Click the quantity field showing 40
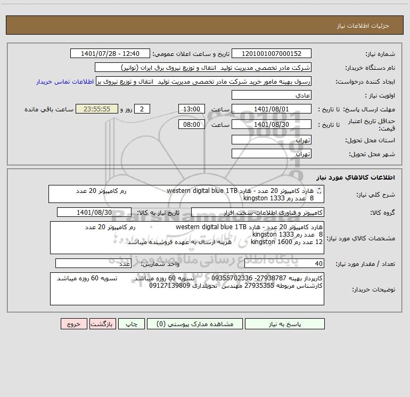The width and height of the screenshot is (410, 397). [x=284, y=264]
